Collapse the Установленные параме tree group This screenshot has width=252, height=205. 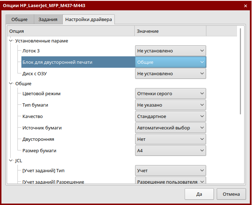pos(11,41)
